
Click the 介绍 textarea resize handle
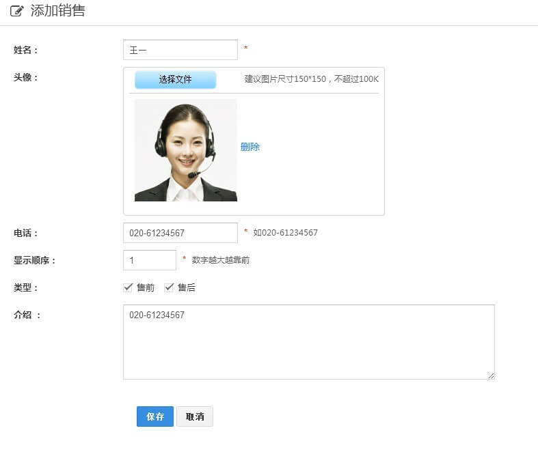pos(491,376)
